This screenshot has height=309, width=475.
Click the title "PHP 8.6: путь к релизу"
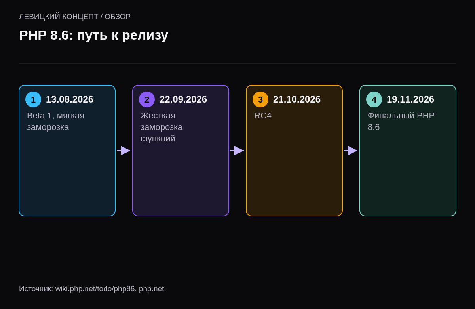point(94,35)
